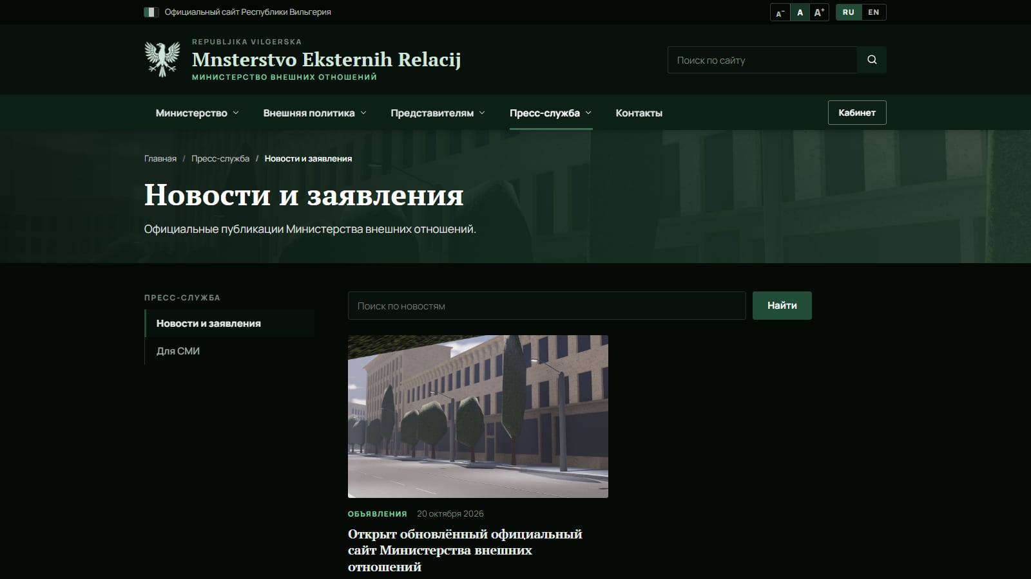The width and height of the screenshot is (1031, 579).
Task: Click the site search magnifier icon
Action: pos(872,60)
